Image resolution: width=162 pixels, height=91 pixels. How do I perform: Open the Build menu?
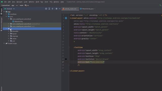coord(37,2)
